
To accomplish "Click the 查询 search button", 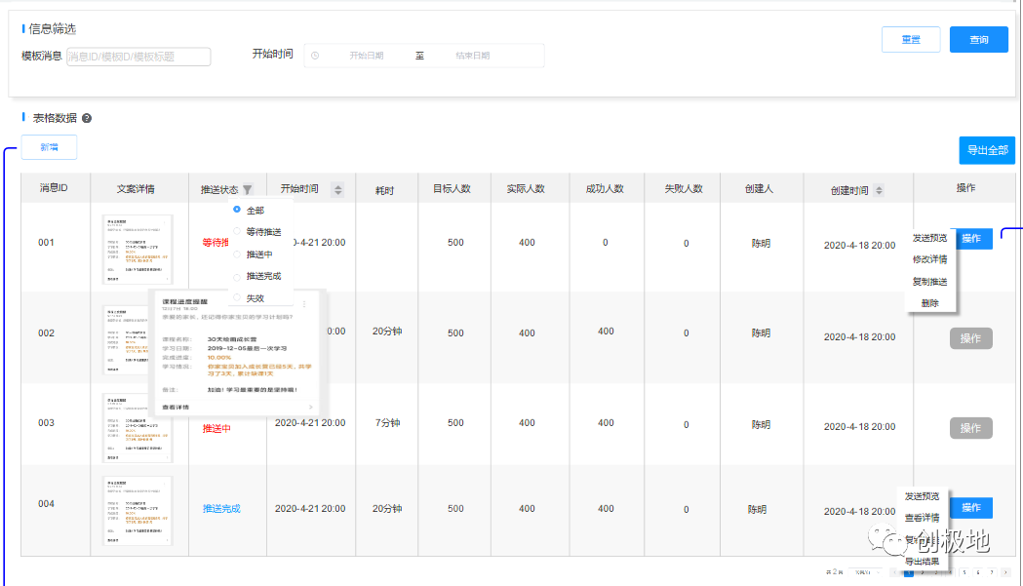I will 979,40.
